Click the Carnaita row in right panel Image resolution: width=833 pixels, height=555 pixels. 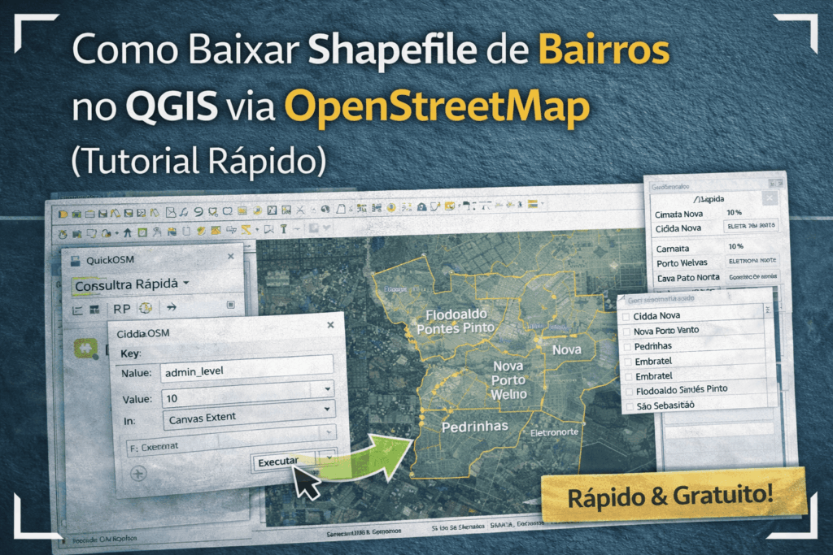click(x=717, y=248)
